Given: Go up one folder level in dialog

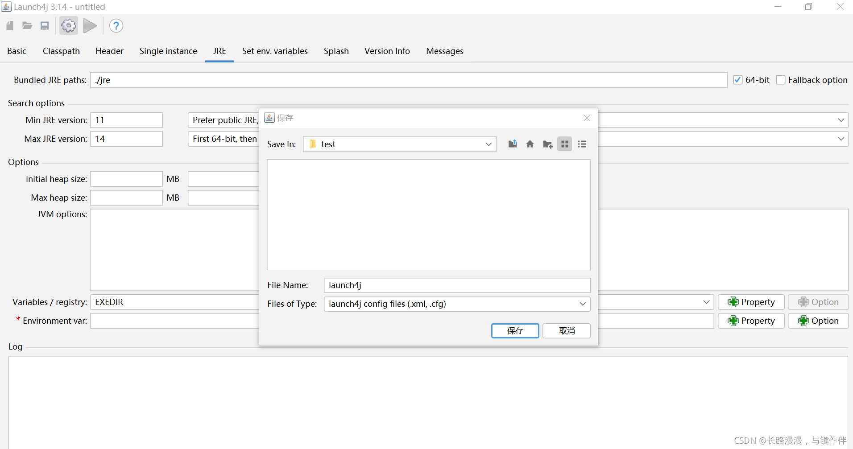Looking at the screenshot, I should (513, 144).
